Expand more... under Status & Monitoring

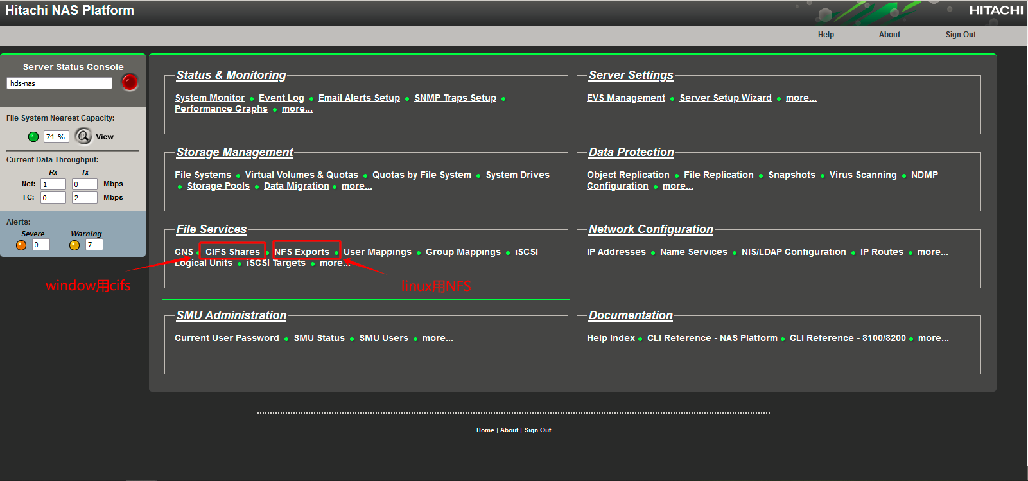(297, 109)
